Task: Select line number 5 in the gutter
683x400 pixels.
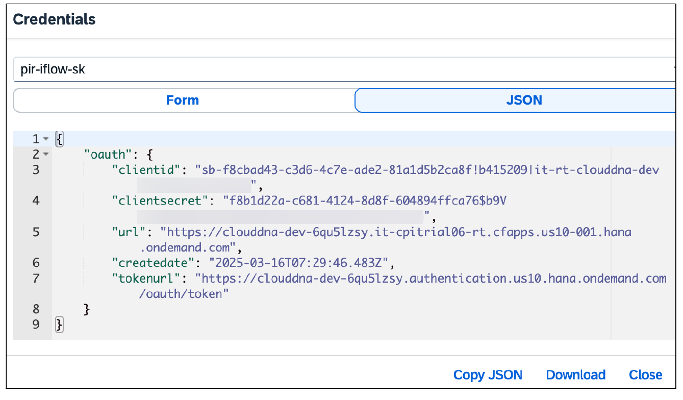Action: click(x=36, y=232)
